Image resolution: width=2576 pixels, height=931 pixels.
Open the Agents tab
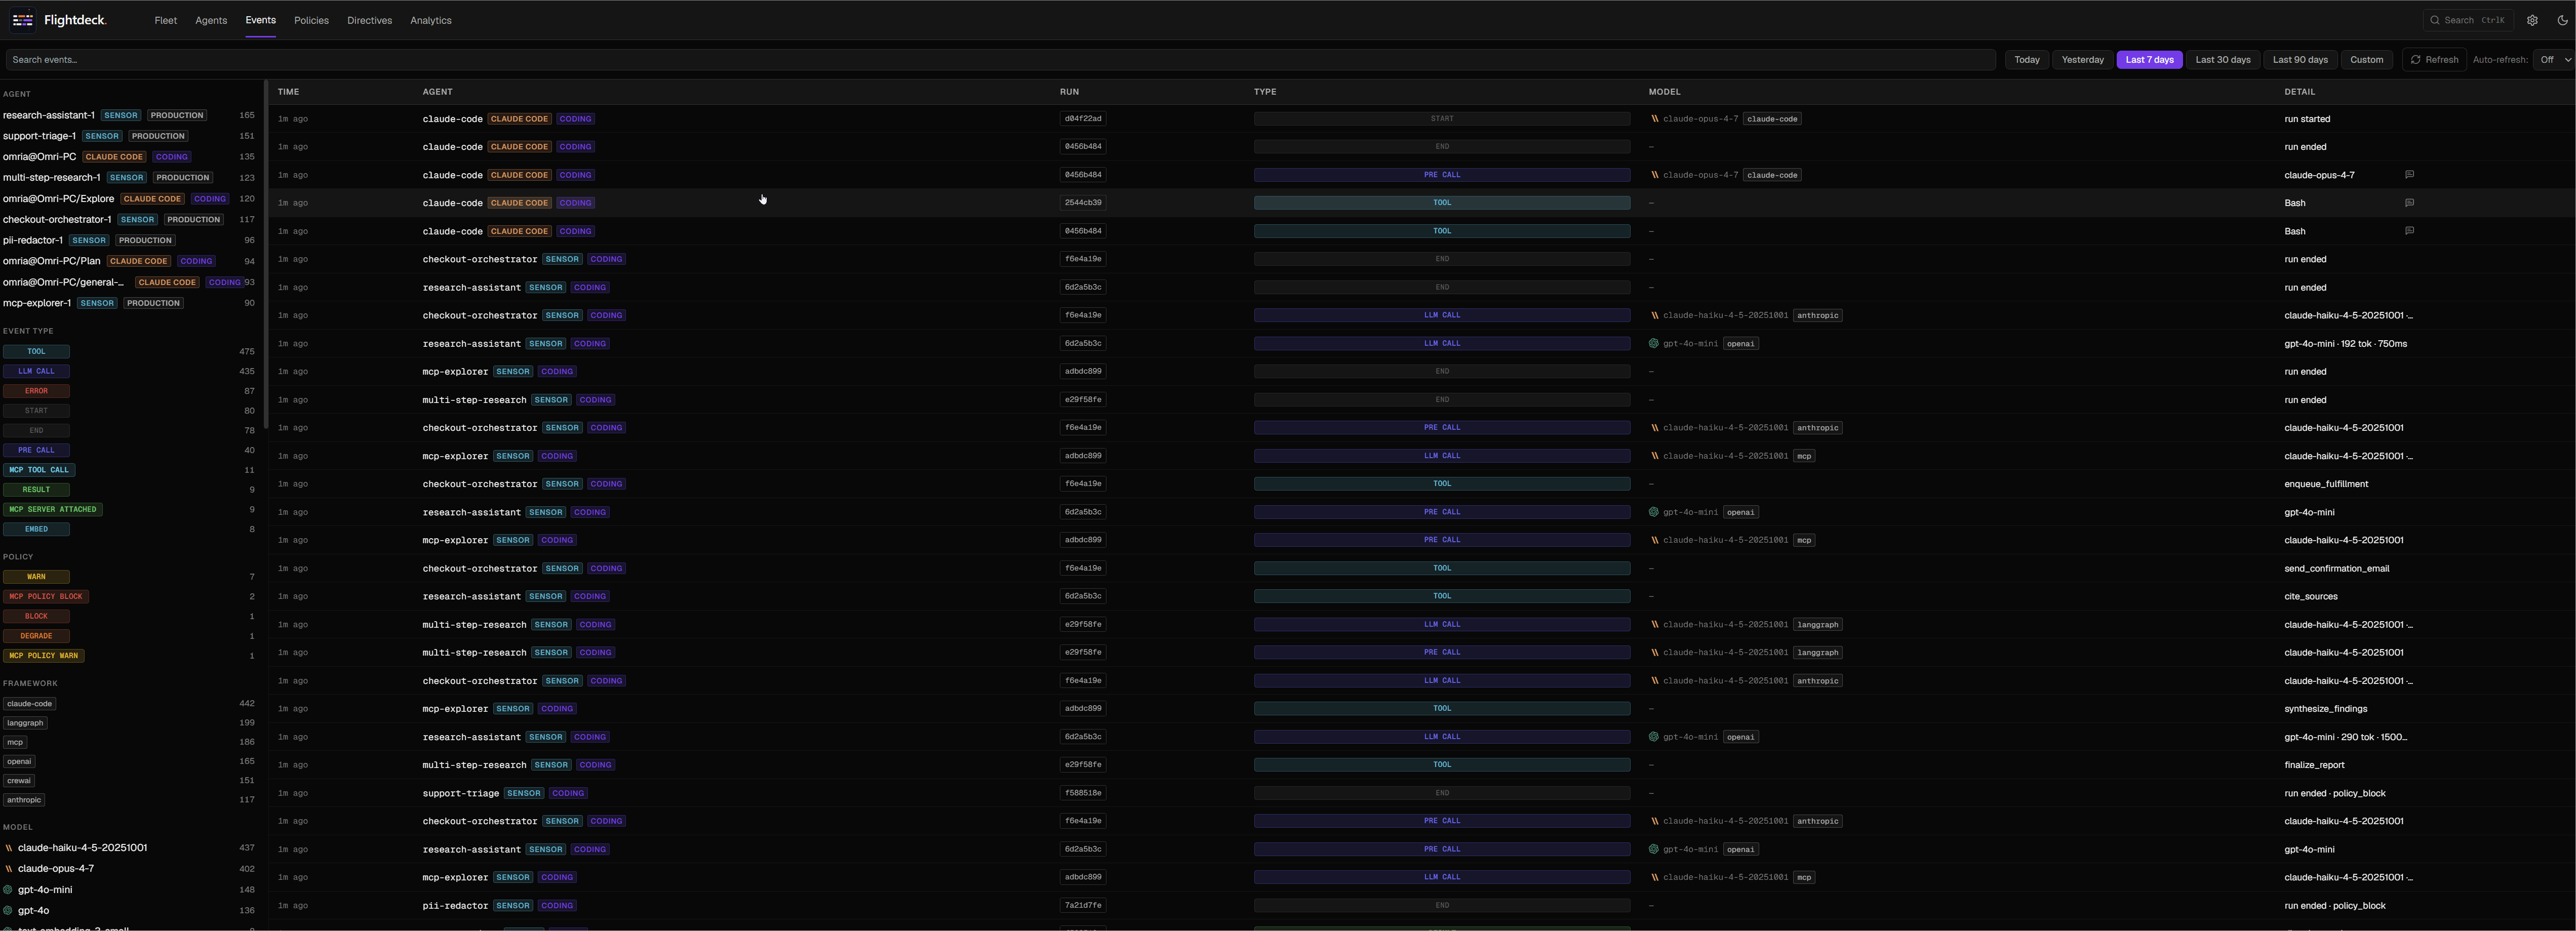click(x=211, y=20)
